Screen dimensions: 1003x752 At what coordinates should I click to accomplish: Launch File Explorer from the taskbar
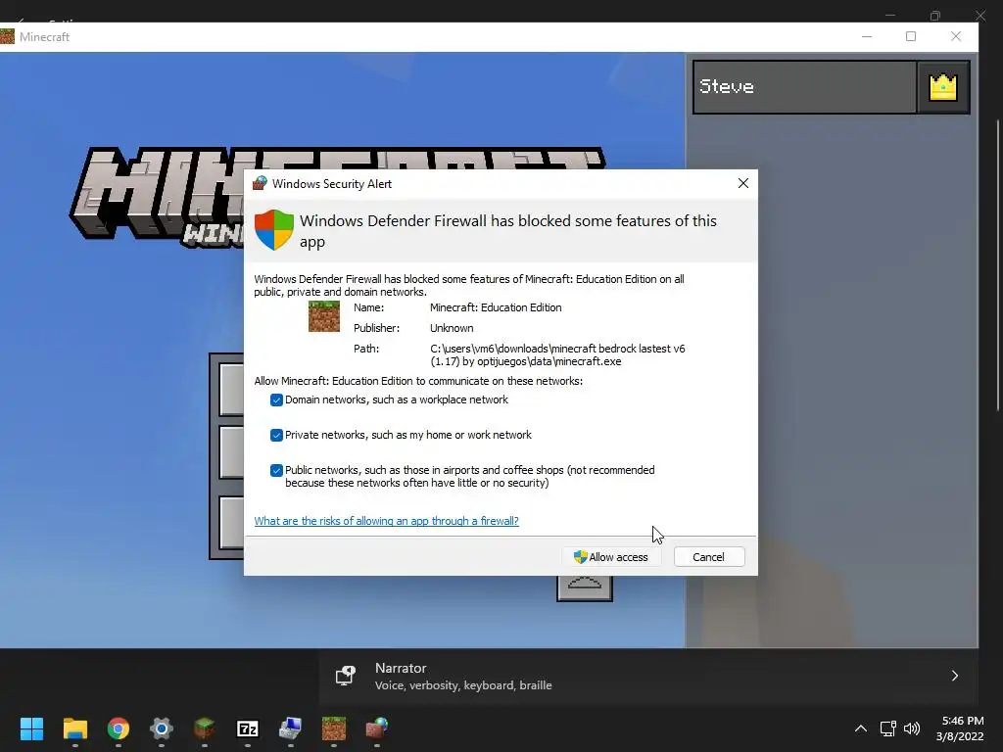[x=74, y=728]
